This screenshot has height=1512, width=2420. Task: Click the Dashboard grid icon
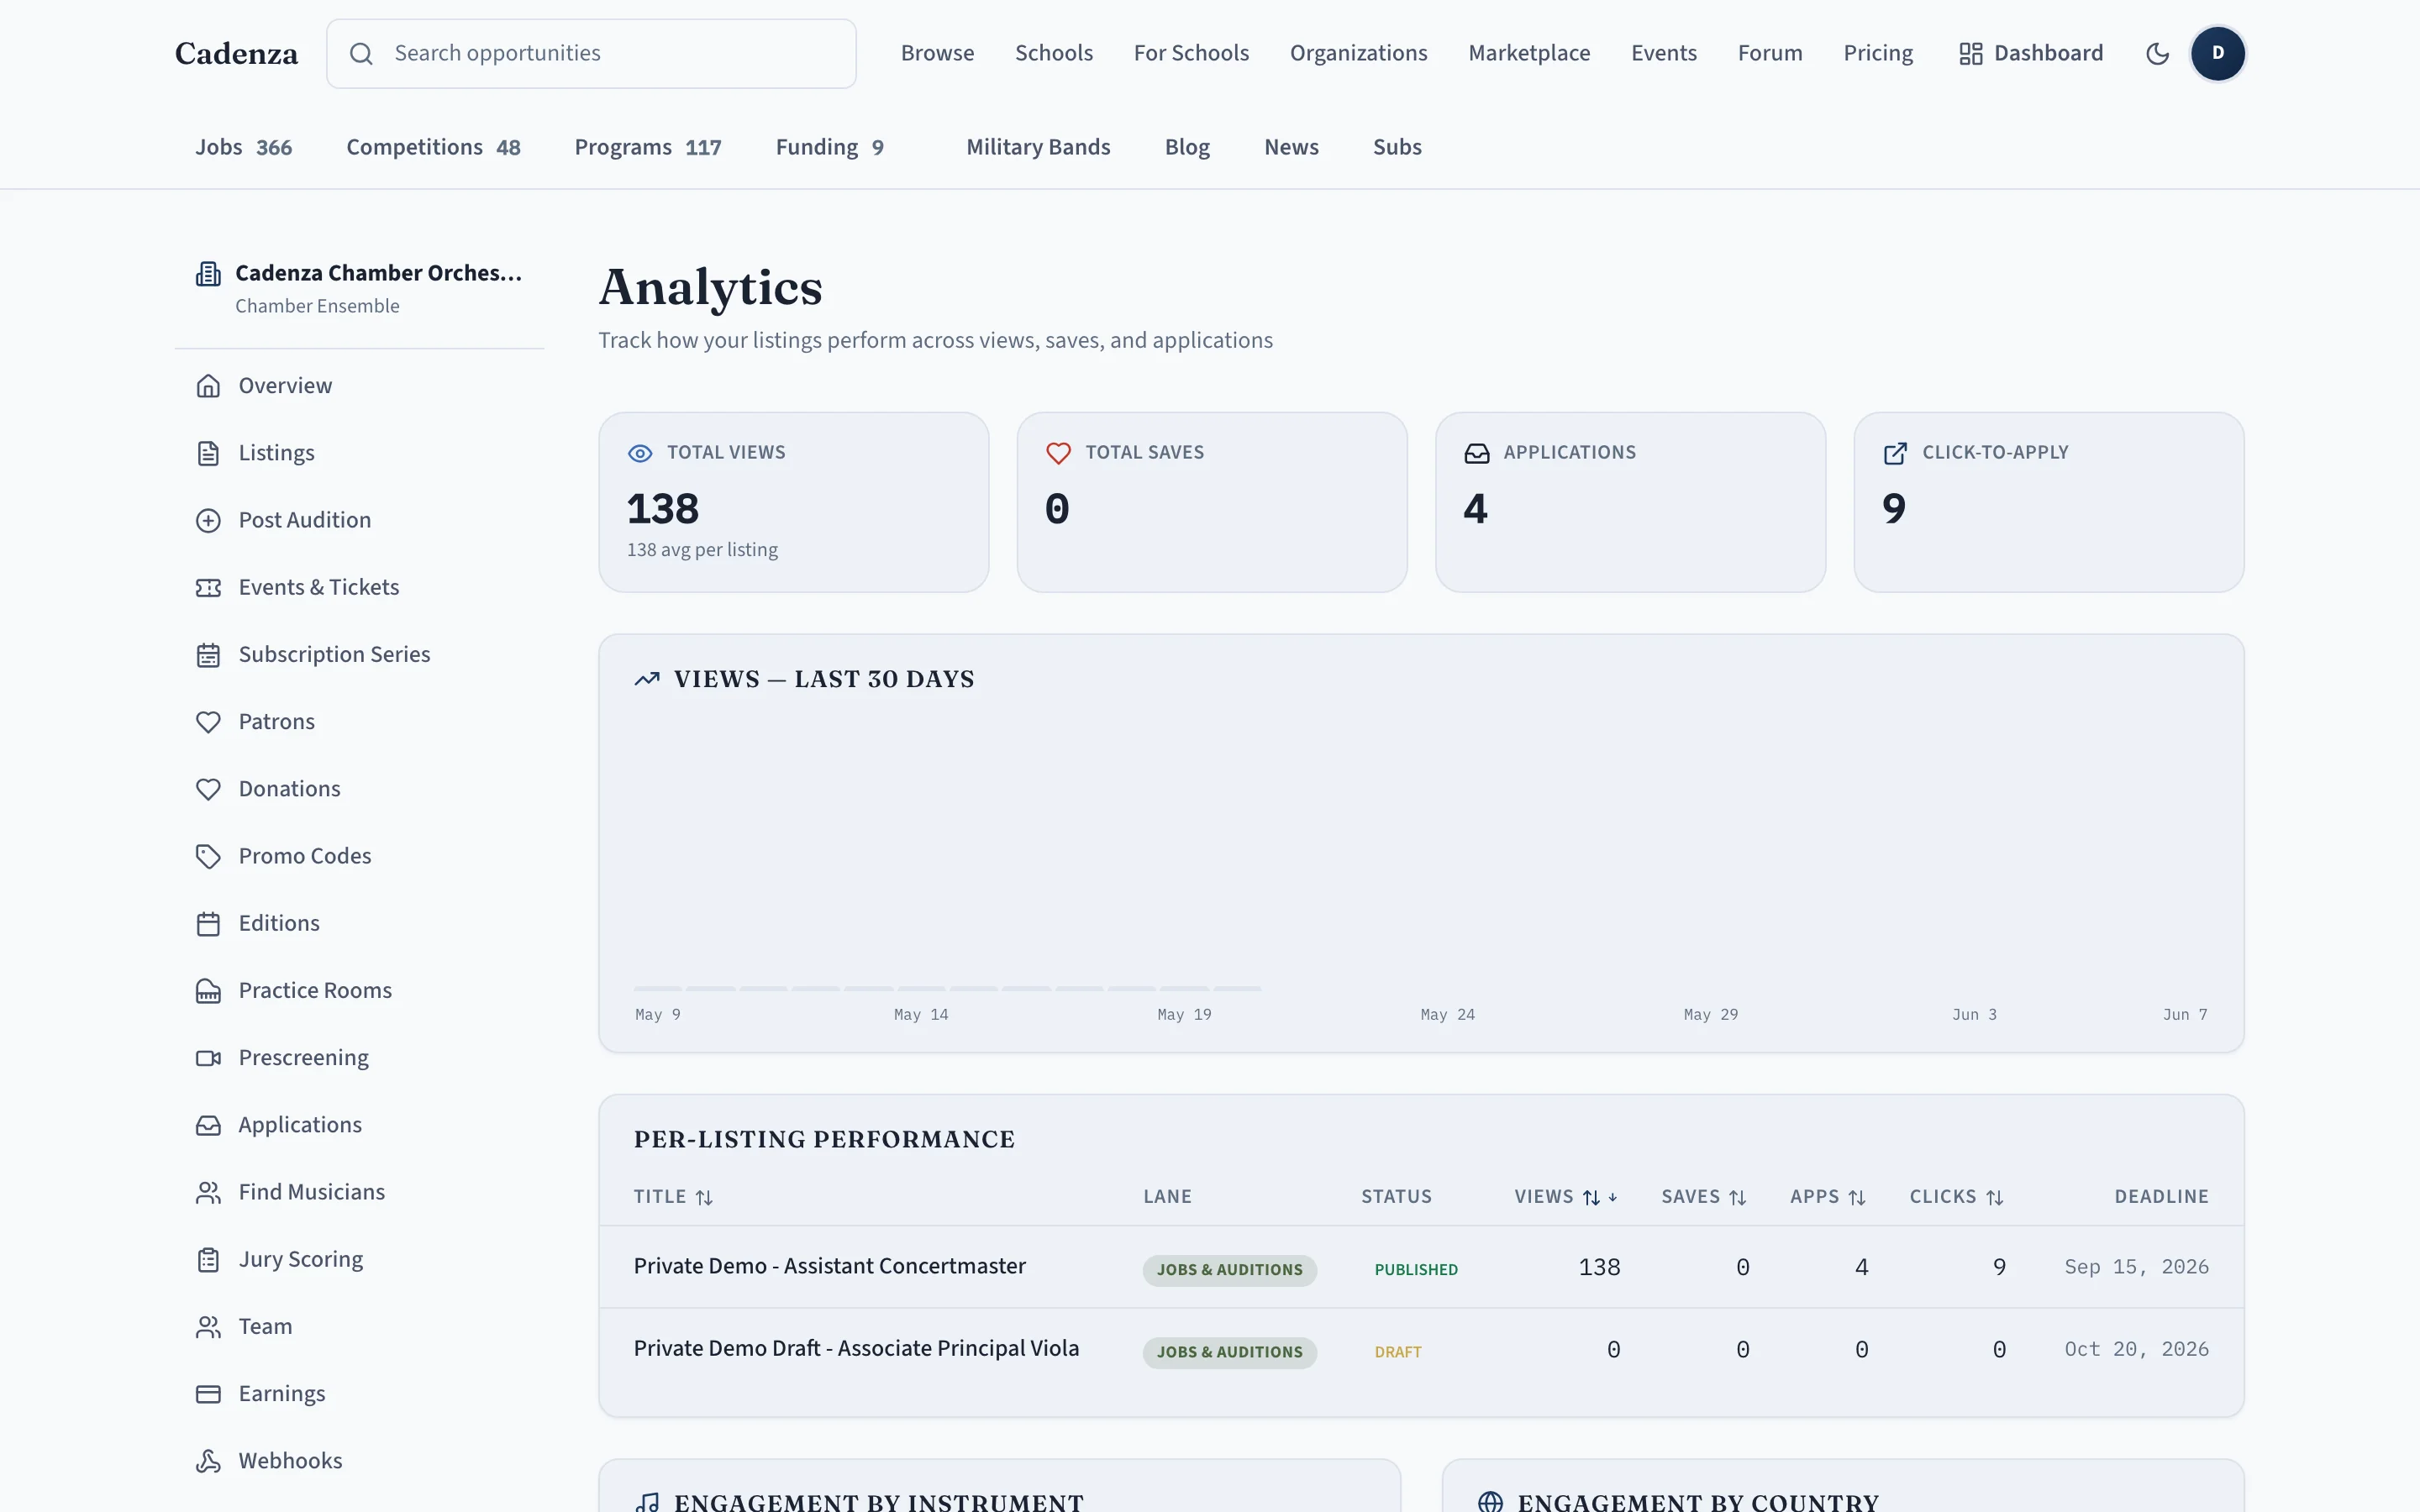tap(1970, 54)
